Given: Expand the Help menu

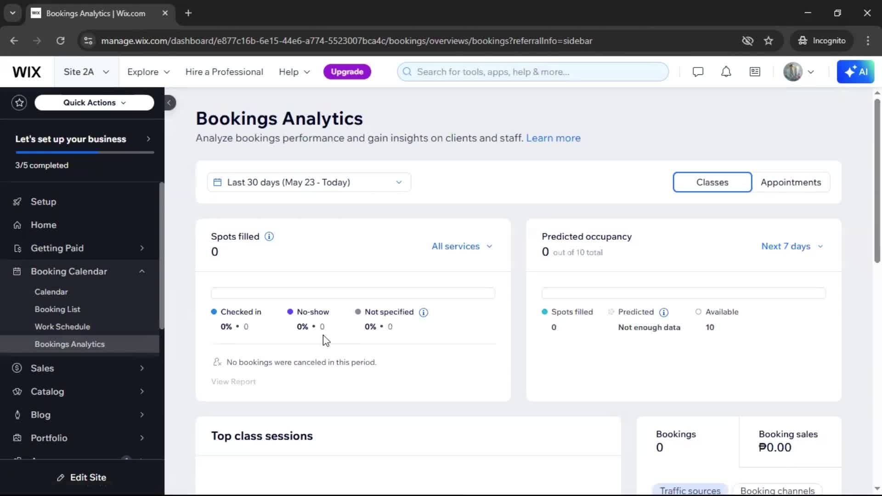Looking at the screenshot, I should (294, 72).
